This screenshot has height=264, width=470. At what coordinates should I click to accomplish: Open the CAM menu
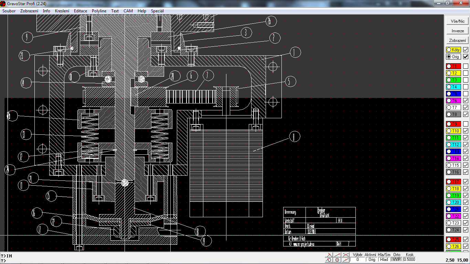click(x=128, y=11)
